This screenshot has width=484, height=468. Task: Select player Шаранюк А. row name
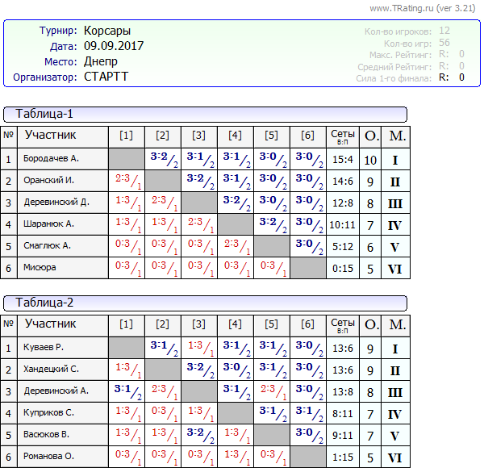pos(49,224)
